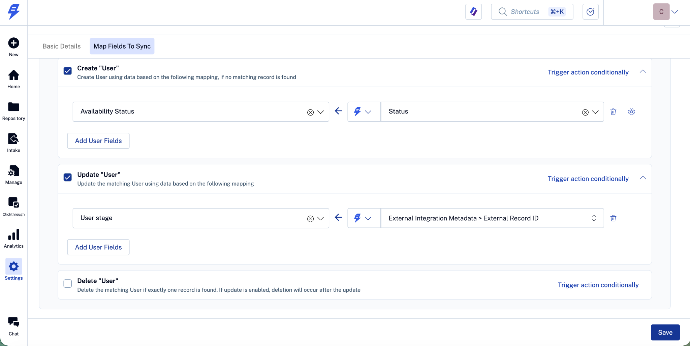
Task: Select the Map Fields To Sync tab
Action: (122, 46)
